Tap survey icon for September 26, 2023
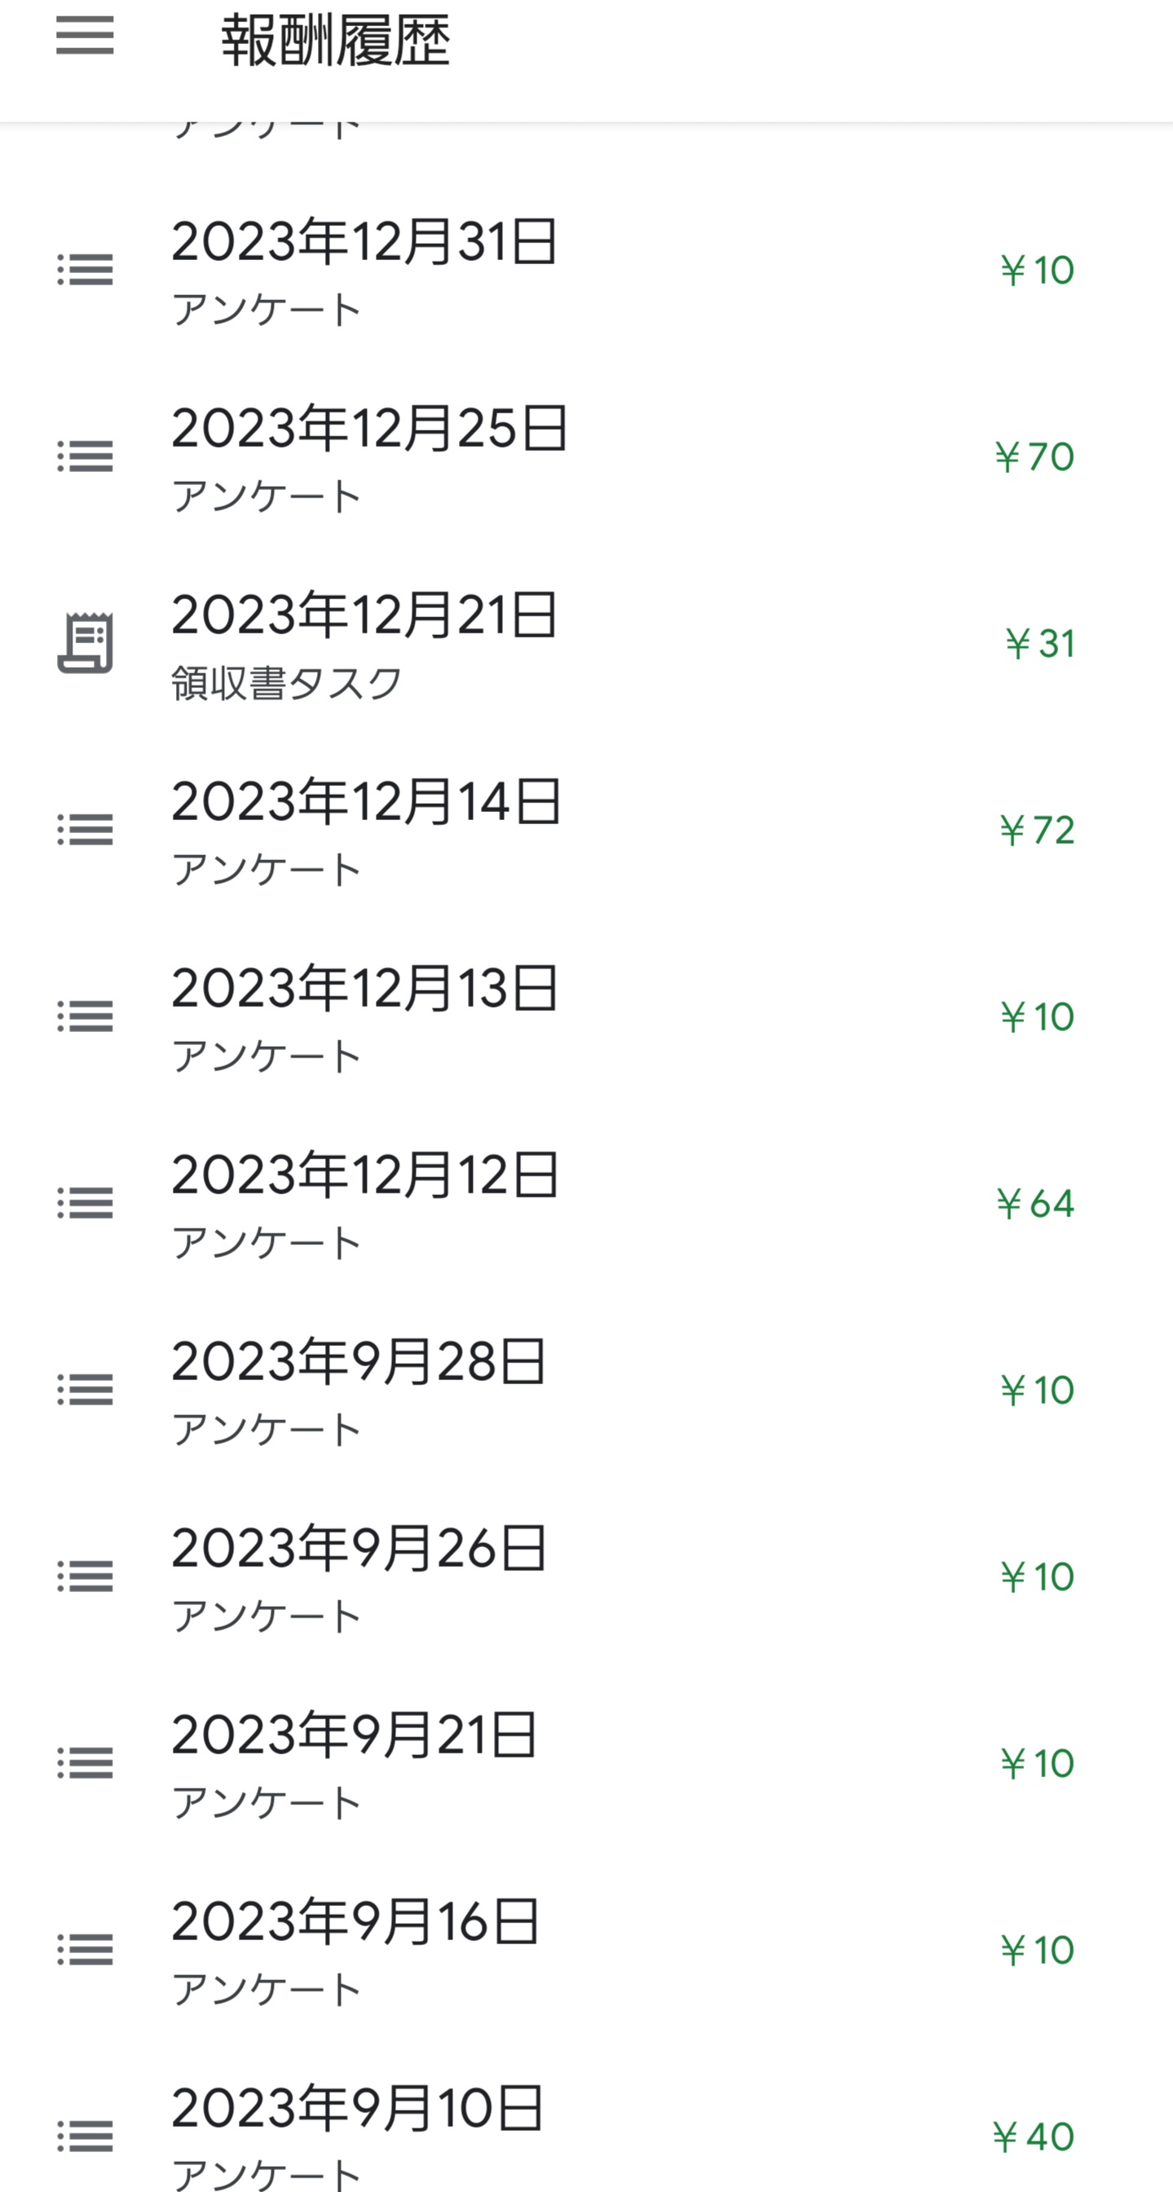The image size is (1173, 2192). [85, 1576]
